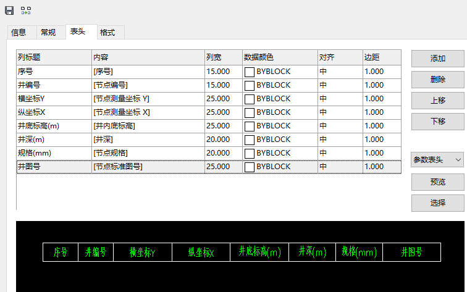Image resolution: width=467 pixels, height=292 pixels.
Task: Click the [节点编号] content cell
Action: pos(148,85)
